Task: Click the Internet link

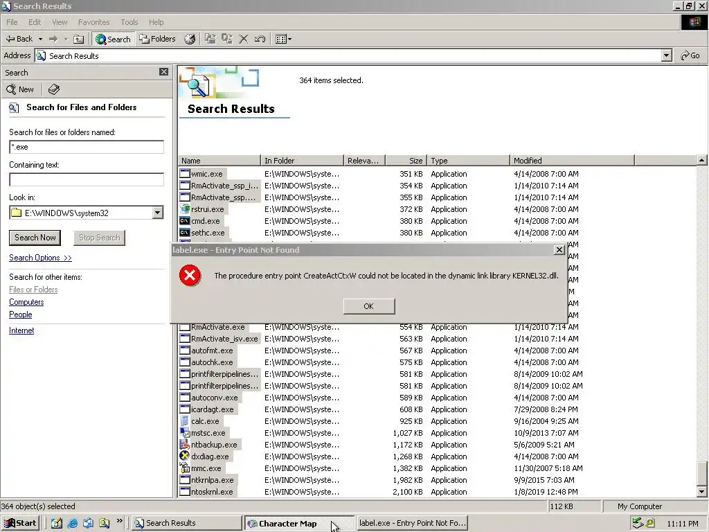Action: coord(21,330)
